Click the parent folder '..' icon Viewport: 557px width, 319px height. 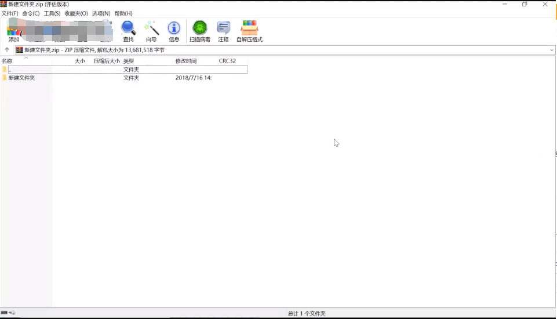click(4, 70)
